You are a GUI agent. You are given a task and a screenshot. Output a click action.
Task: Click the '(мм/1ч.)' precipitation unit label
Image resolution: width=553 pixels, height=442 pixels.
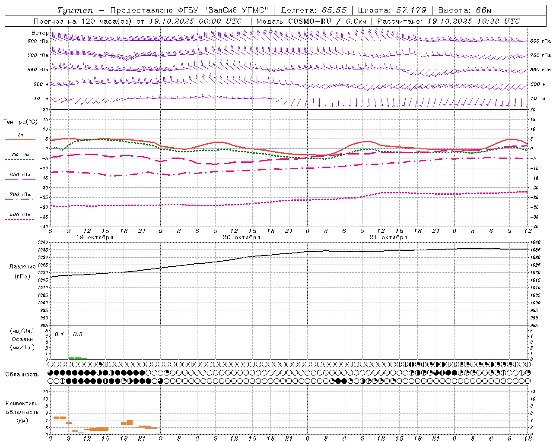(x=22, y=347)
